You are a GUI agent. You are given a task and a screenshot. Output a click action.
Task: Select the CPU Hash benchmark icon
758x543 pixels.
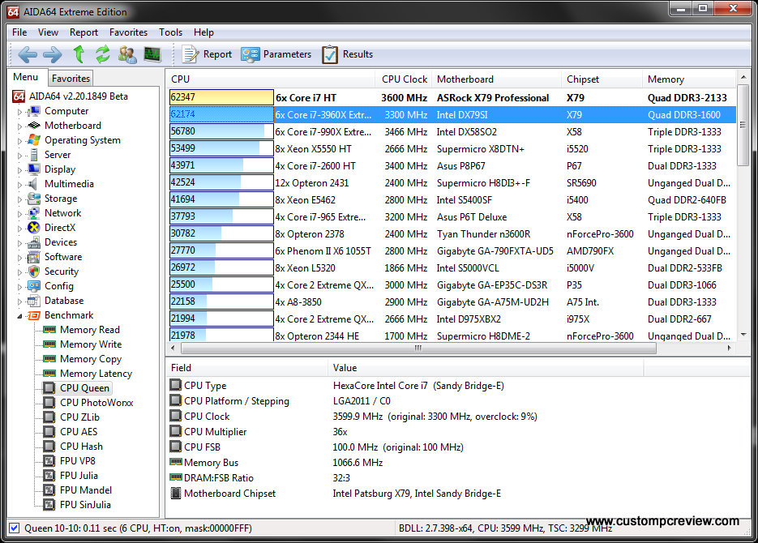tap(49, 447)
